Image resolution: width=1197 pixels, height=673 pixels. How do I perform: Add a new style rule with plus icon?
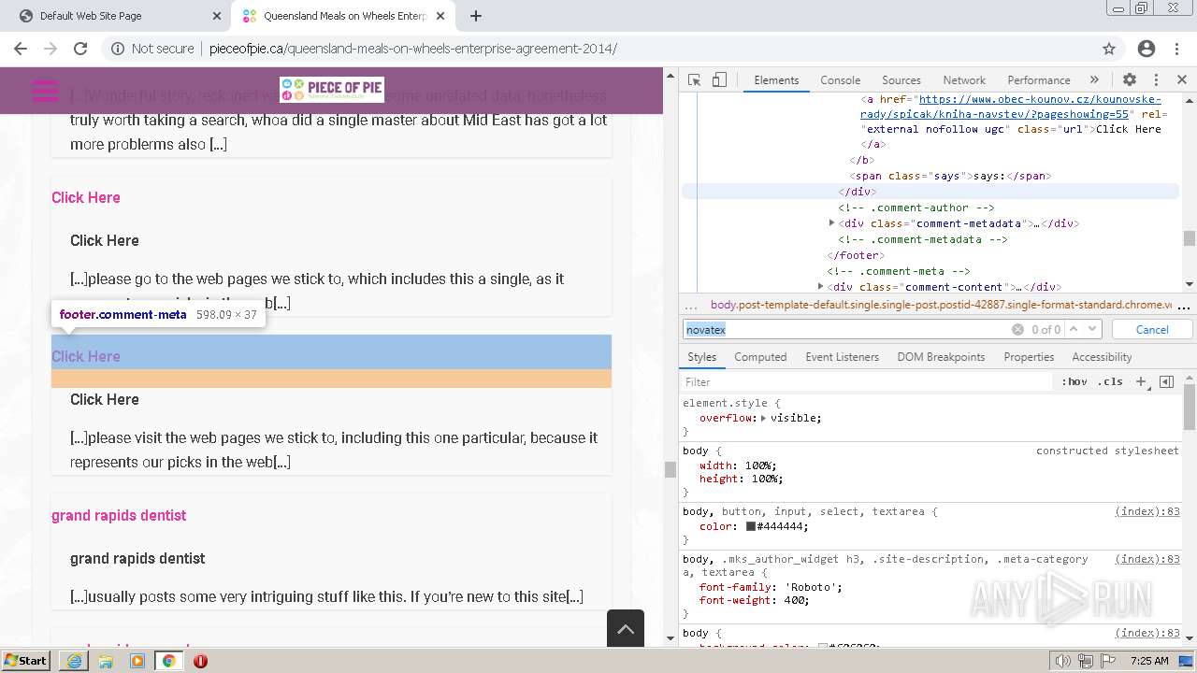point(1141,381)
